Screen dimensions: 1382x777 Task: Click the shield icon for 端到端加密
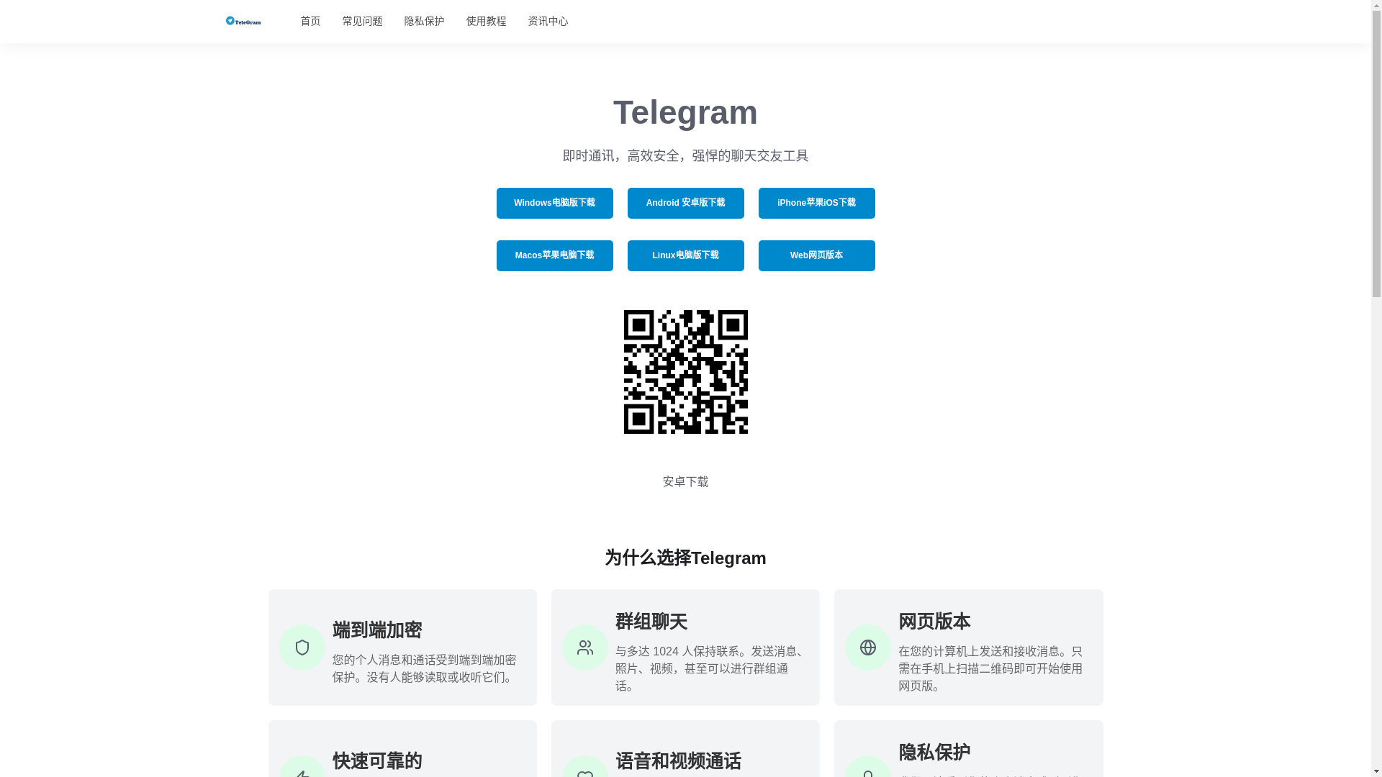[x=302, y=647]
